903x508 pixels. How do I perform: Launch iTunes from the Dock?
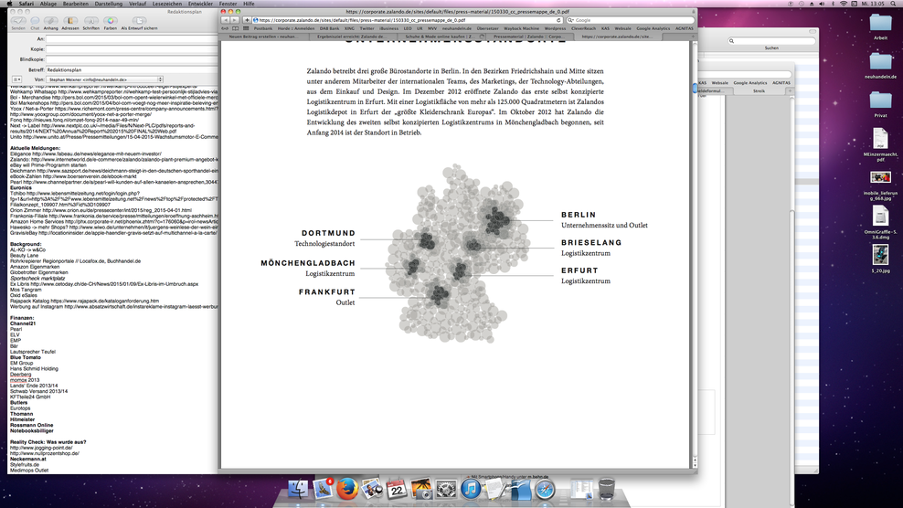(471, 489)
